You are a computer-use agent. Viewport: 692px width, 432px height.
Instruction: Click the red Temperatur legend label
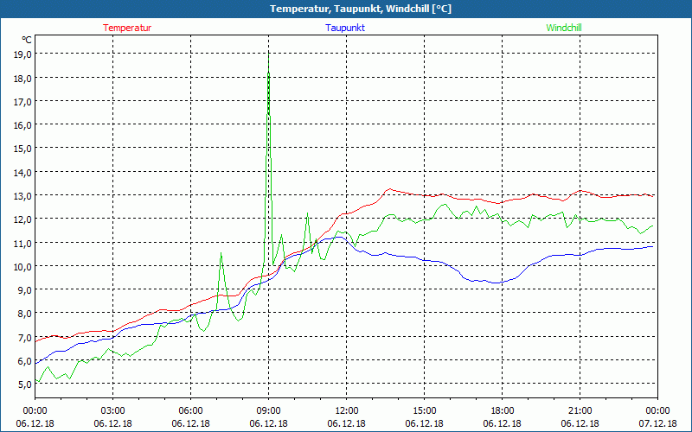(x=127, y=28)
